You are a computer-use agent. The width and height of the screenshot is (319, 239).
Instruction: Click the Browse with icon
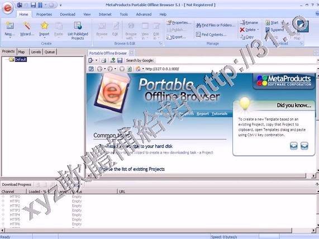pos(131,26)
